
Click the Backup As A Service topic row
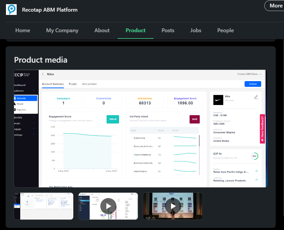point(164,146)
